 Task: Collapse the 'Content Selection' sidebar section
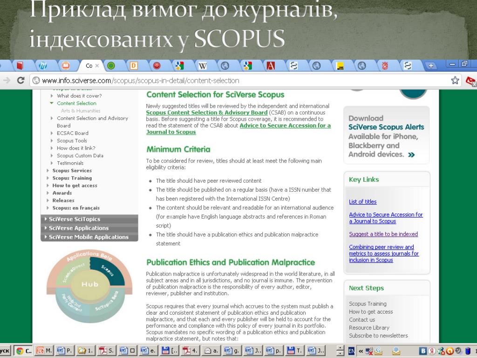pyautogui.click(x=51, y=103)
